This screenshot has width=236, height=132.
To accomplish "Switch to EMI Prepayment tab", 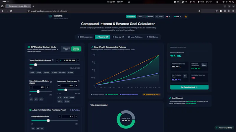I will 85,37.
